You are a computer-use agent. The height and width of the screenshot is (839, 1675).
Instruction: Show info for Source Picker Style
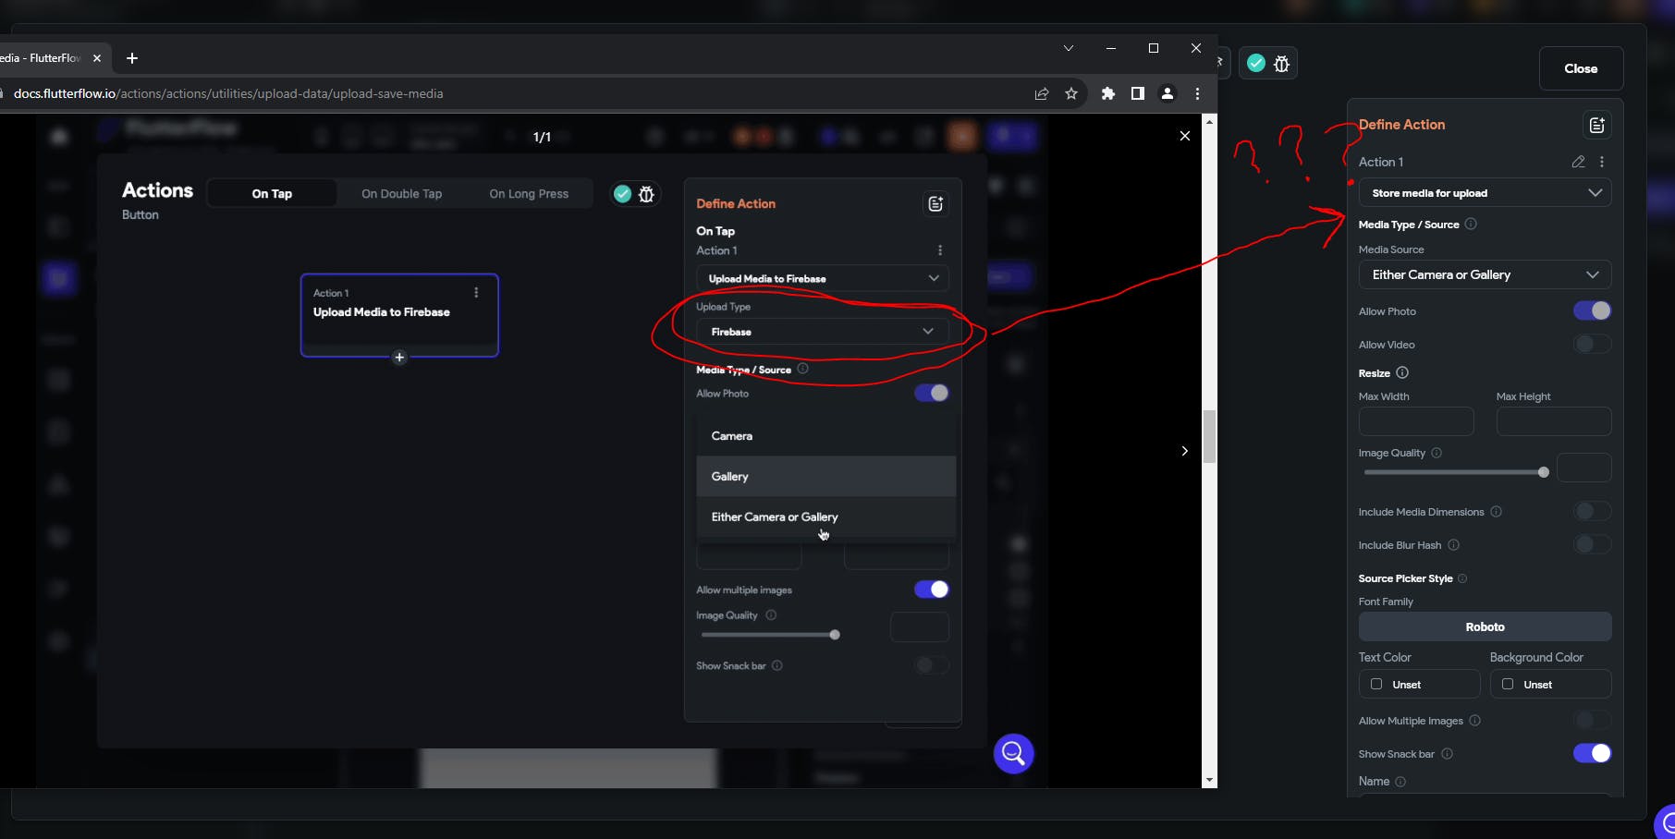[x=1462, y=578]
